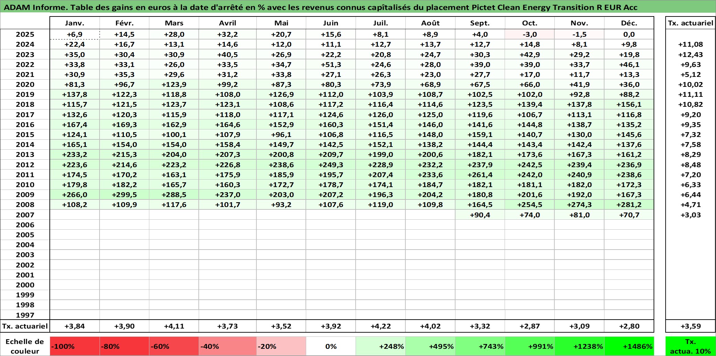Click the Déc. column header
Screen dimensions: 716x356
pyautogui.click(x=629, y=23)
